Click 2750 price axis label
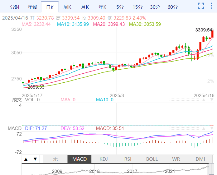 point(17,79)
